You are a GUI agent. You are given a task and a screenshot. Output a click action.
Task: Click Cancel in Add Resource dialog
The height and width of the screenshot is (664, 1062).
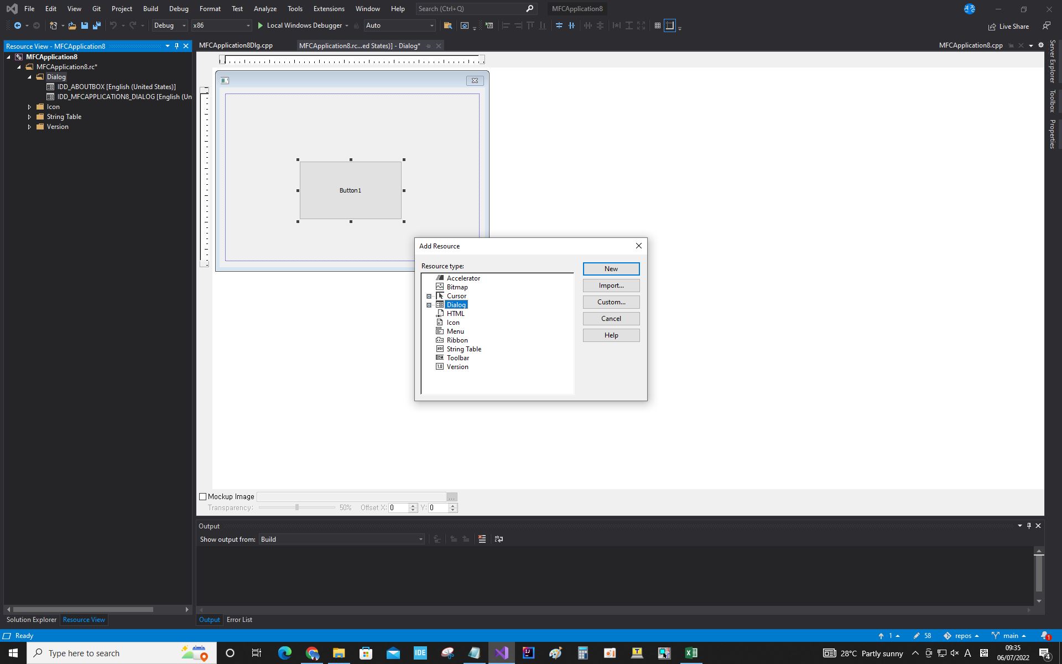[611, 319]
